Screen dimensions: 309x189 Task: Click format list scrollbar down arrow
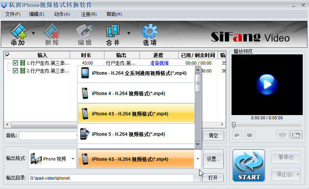coord(198,144)
